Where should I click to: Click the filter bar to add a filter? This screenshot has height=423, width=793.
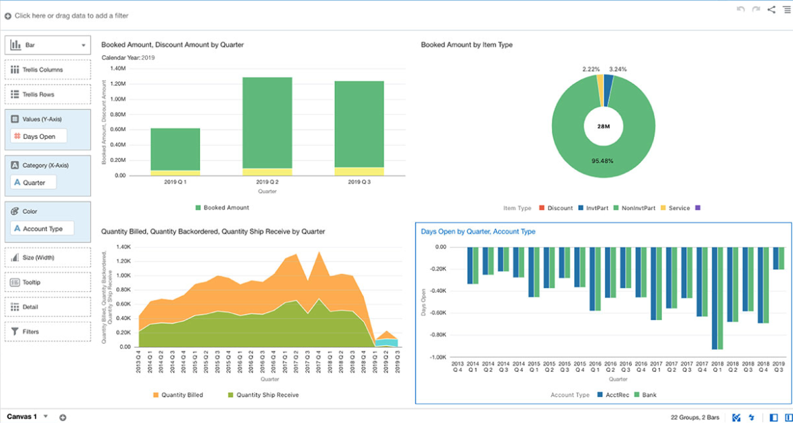coord(71,15)
